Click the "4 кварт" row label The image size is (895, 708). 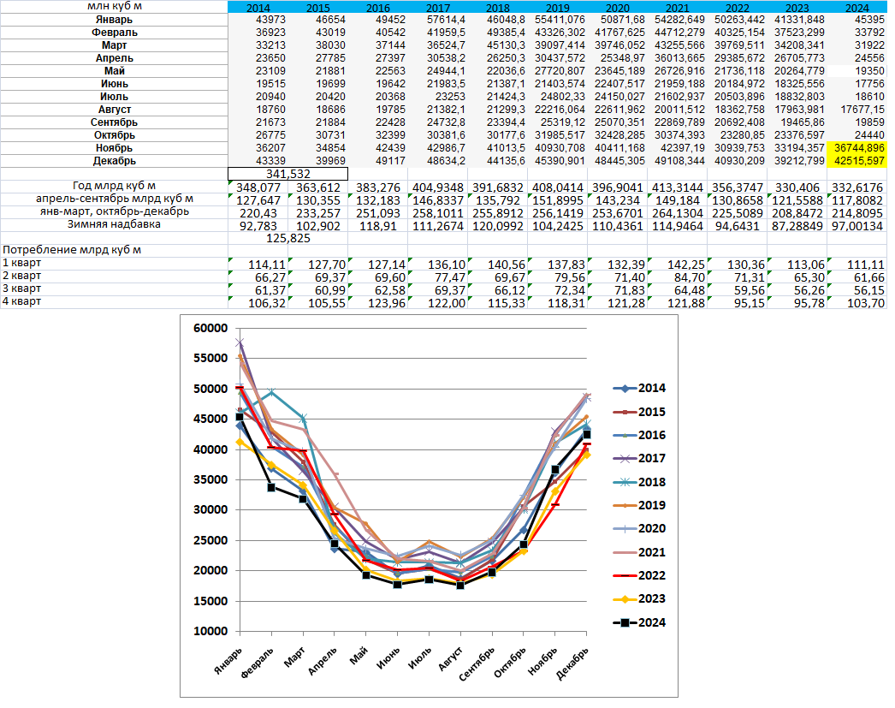22,302
